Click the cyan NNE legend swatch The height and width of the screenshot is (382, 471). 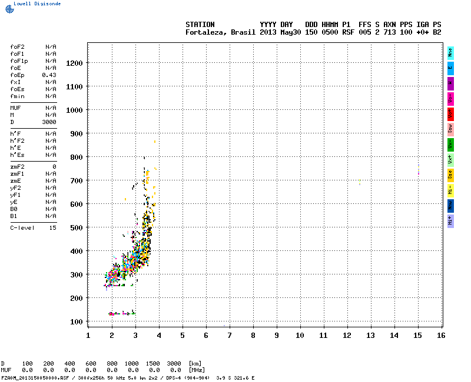pyautogui.click(x=450, y=52)
